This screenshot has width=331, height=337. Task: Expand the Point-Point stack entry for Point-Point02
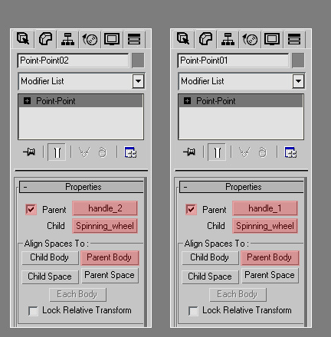pyautogui.click(x=27, y=101)
